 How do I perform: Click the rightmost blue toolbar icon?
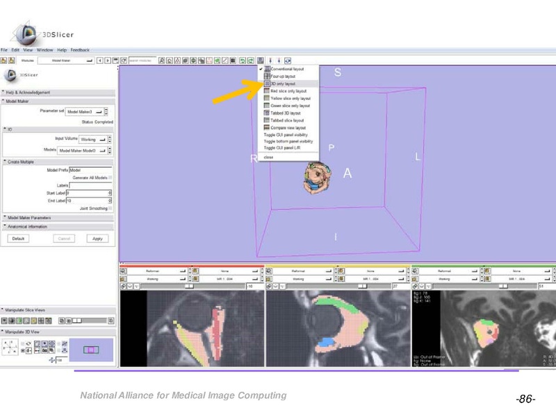tap(288, 60)
